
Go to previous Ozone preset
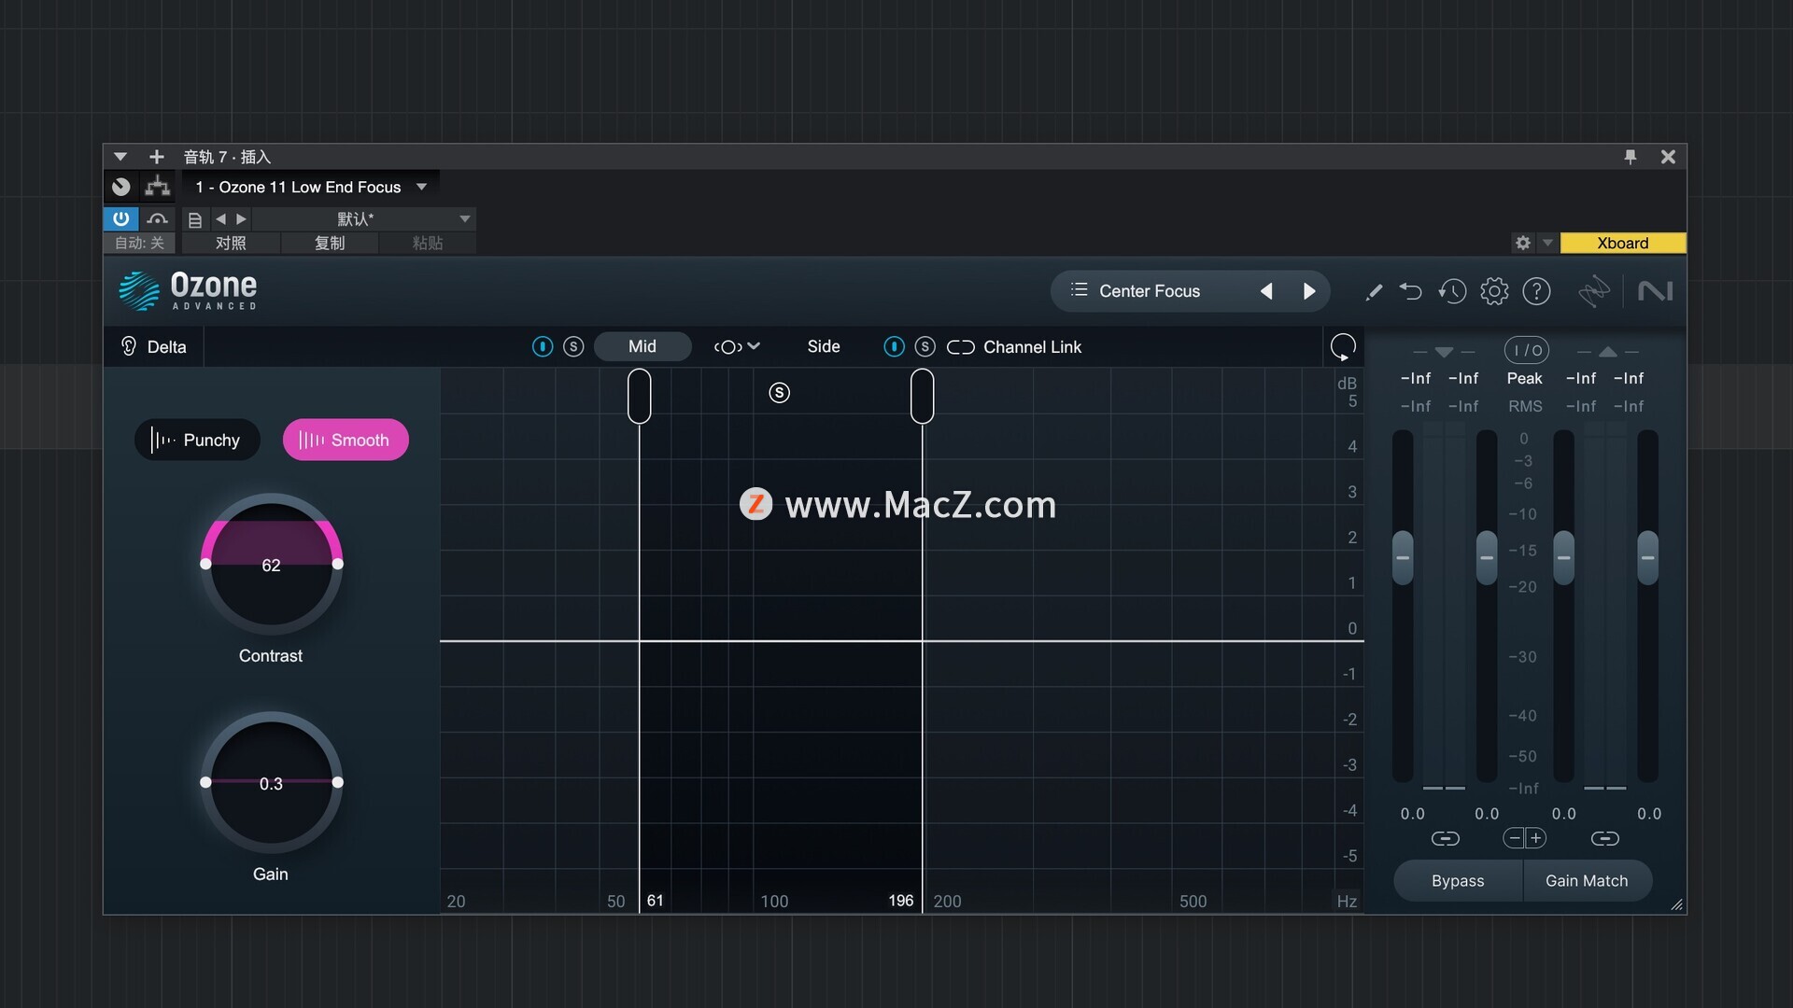pyautogui.click(x=1266, y=291)
